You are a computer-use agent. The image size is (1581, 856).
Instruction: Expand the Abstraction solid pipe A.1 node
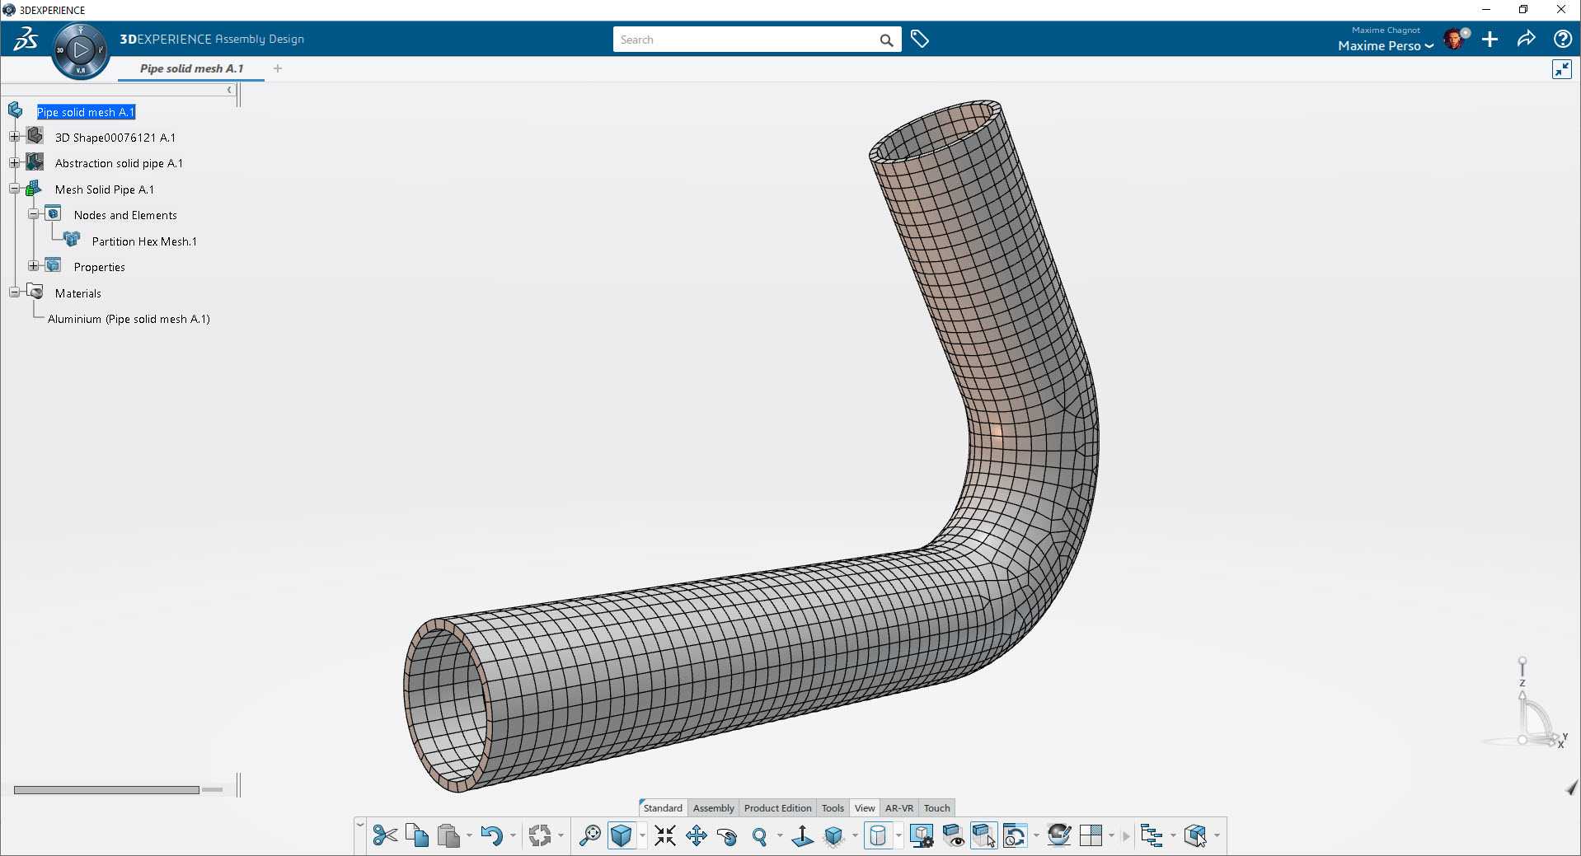point(14,162)
